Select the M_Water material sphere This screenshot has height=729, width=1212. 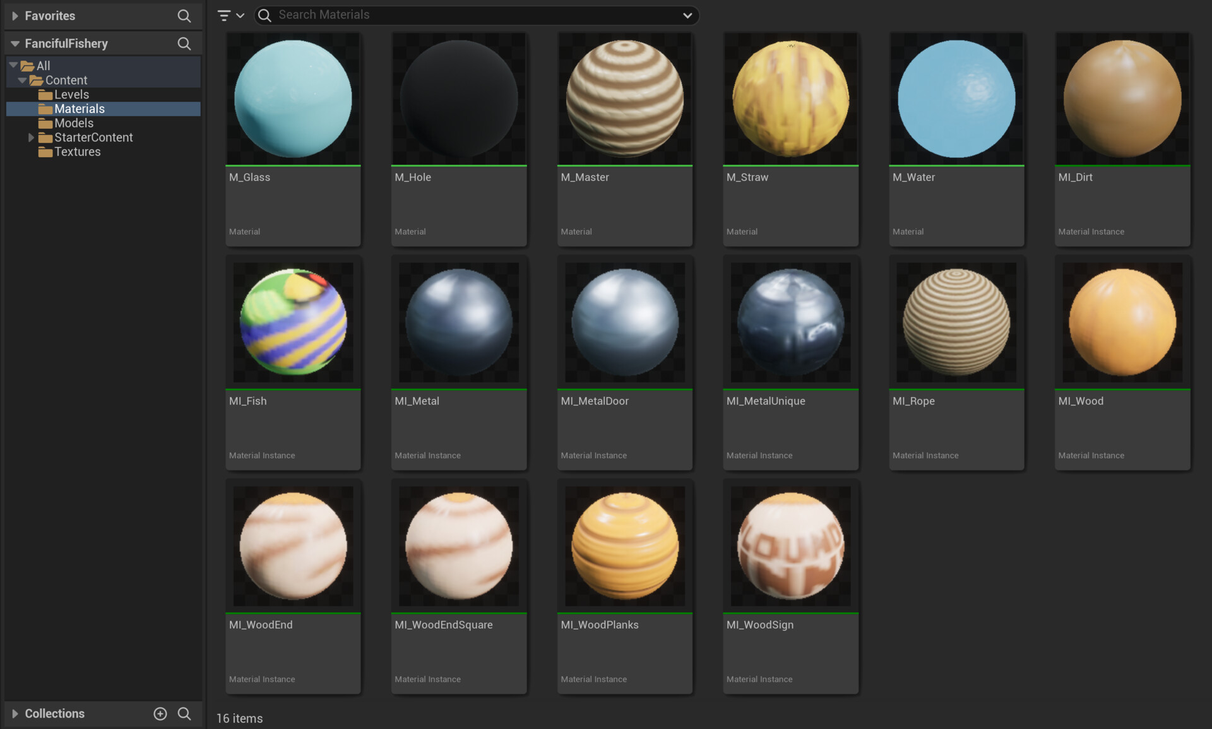pyautogui.click(x=956, y=99)
